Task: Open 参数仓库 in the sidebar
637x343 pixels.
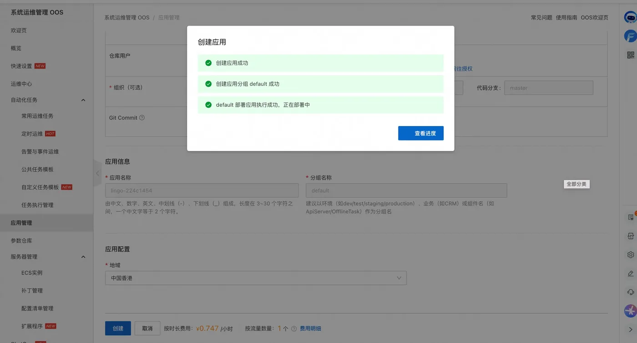Action: (21, 241)
